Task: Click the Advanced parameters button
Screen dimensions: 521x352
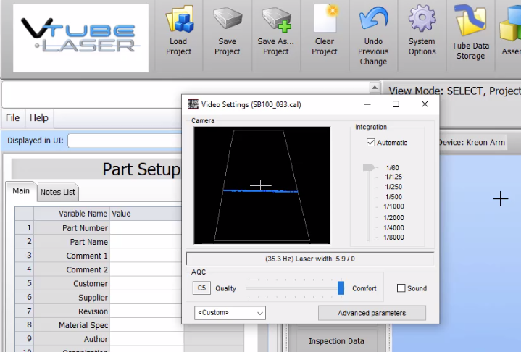Action: (372, 313)
